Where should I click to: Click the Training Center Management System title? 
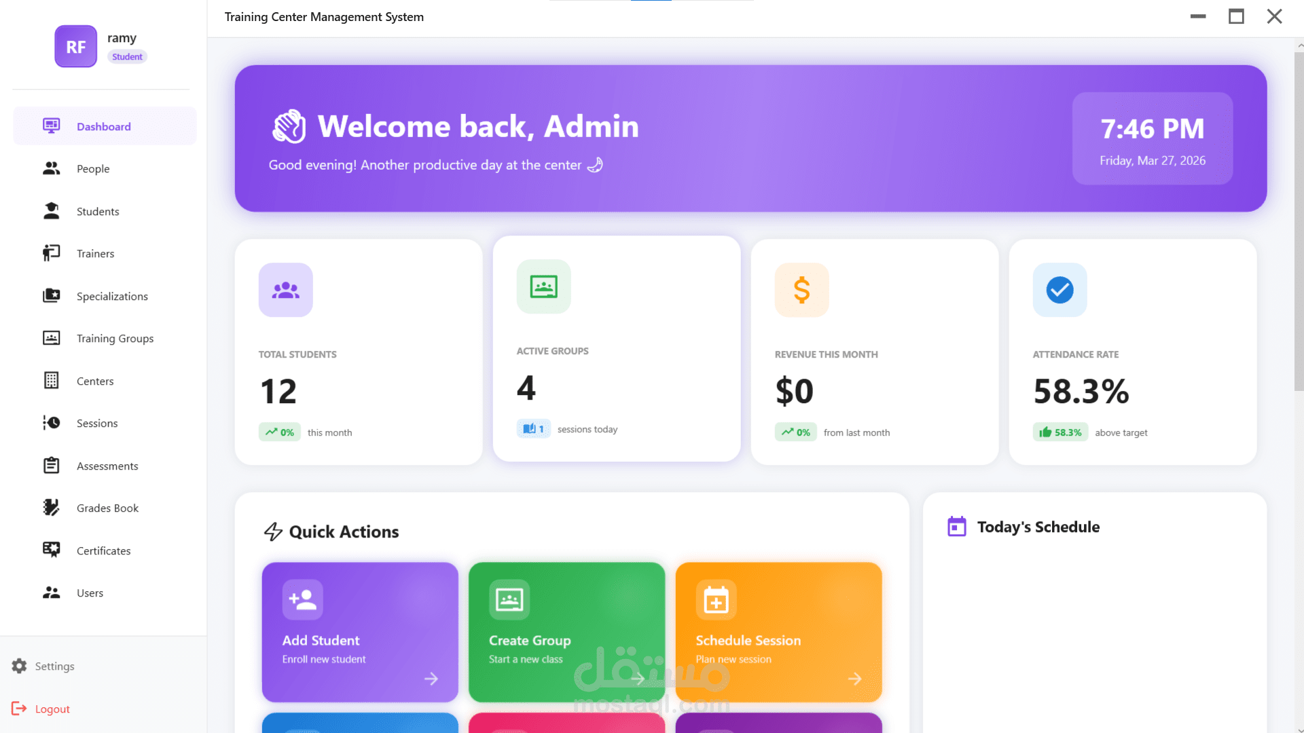click(x=324, y=17)
